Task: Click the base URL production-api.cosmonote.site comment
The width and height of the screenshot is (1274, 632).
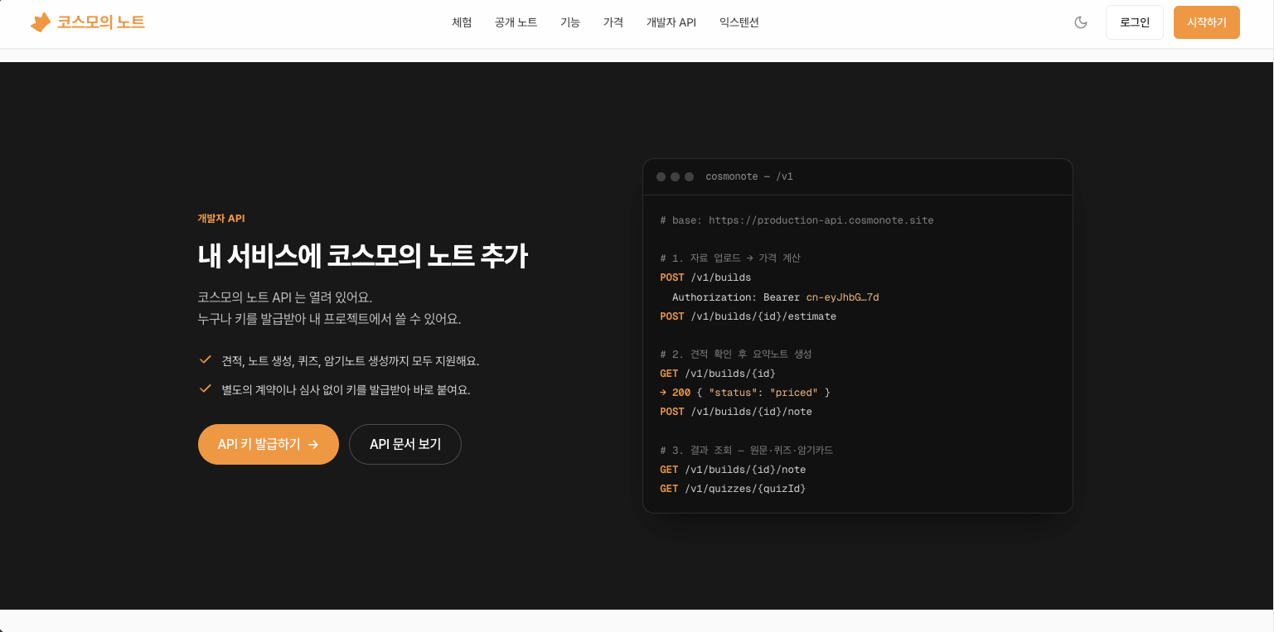Action: pos(797,220)
